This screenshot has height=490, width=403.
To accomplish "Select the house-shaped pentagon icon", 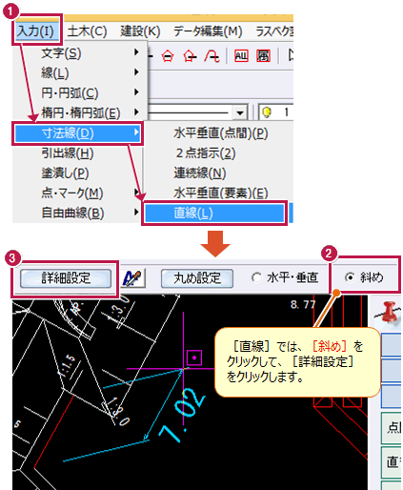I will (190, 56).
